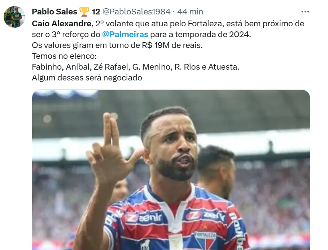The height and width of the screenshot is (250, 328).
Task: Click the background player behind Caio
Action: [x=216, y=170]
